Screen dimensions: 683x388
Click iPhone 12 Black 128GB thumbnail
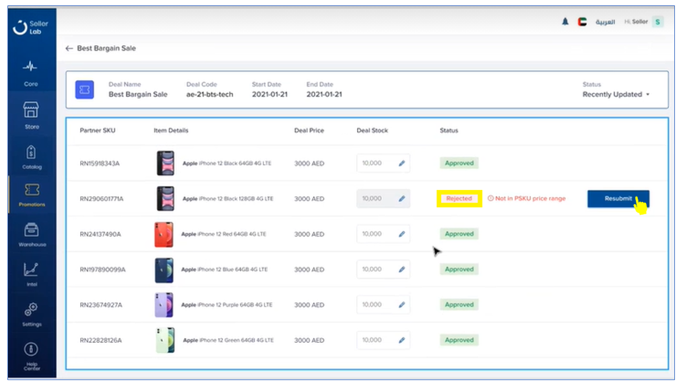point(166,199)
